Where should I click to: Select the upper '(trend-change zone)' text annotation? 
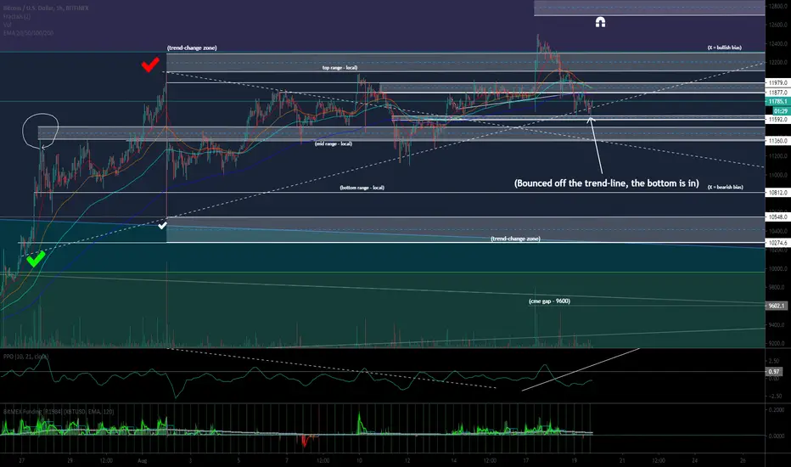pos(192,48)
